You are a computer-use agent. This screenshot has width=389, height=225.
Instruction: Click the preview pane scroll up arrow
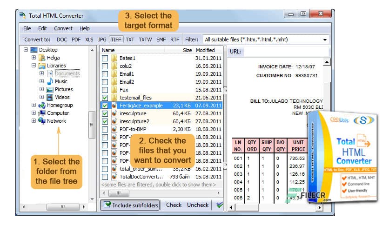point(327,62)
